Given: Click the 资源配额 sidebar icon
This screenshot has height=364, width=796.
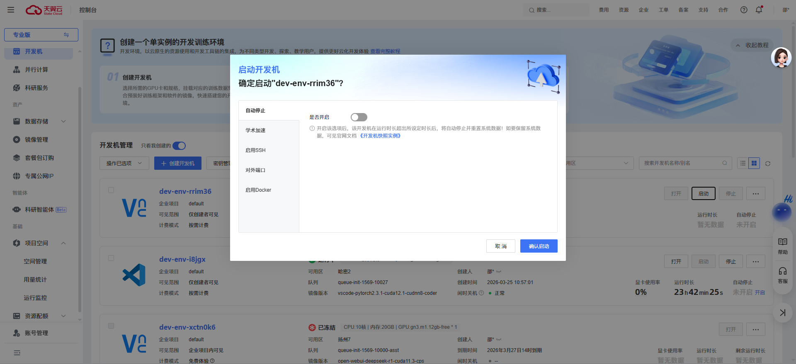Looking at the screenshot, I should click(x=17, y=316).
